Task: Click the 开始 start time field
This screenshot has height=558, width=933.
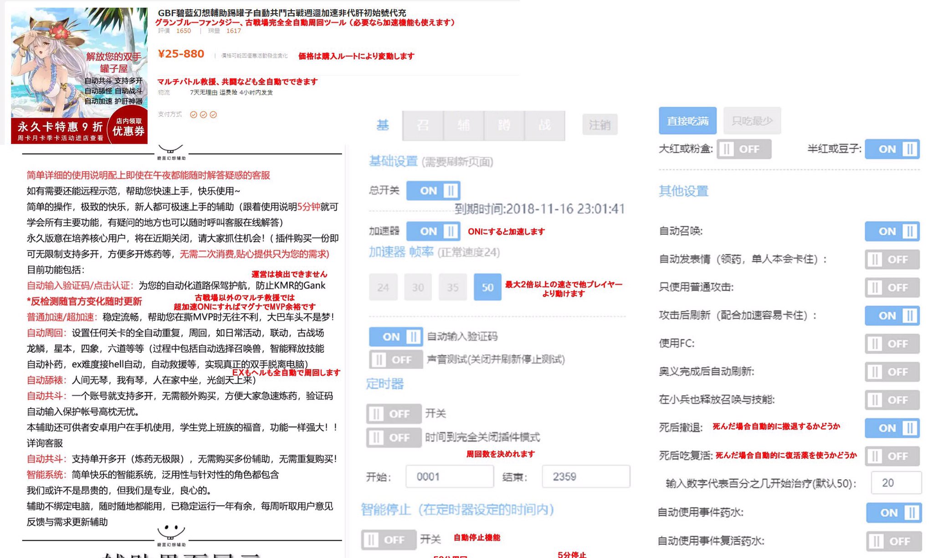Action: click(450, 477)
